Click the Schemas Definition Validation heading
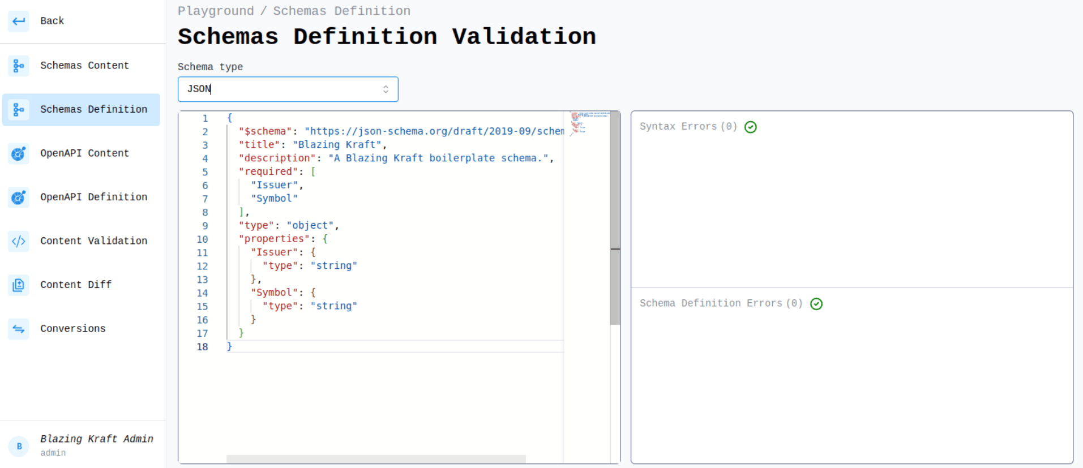Screen dimensions: 1083x468 [387, 37]
